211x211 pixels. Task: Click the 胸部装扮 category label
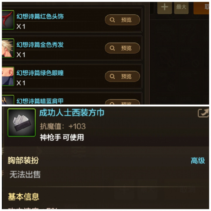(x=23, y=160)
